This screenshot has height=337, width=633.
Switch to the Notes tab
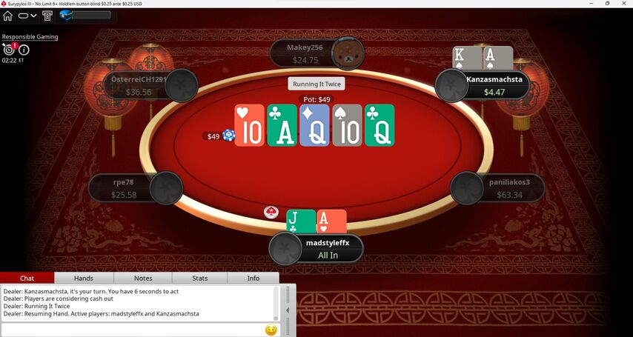point(143,278)
